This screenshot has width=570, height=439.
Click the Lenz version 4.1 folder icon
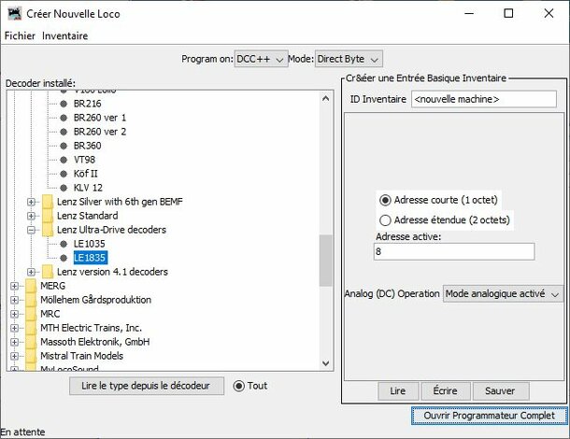48,272
